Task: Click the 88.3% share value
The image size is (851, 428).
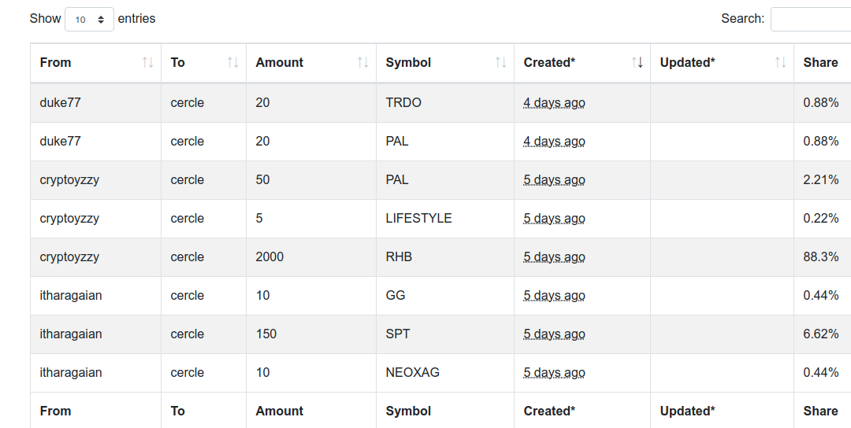Action: tap(820, 256)
